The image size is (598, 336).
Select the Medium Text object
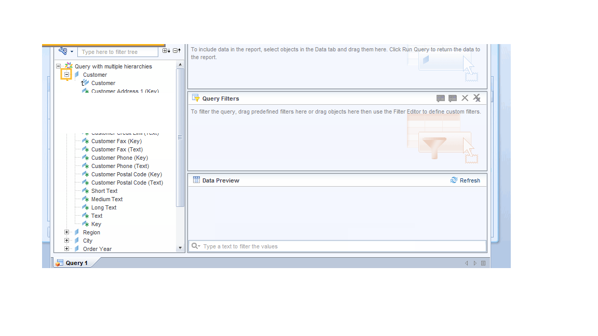pyautogui.click(x=107, y=199)
